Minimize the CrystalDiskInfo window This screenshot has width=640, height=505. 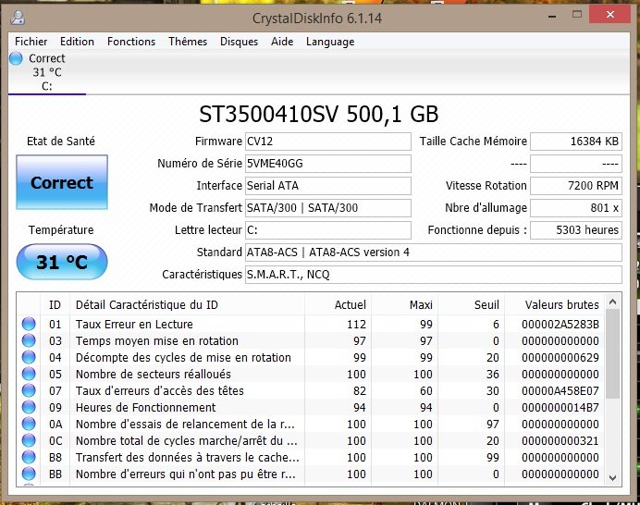(x=552, y=16)
